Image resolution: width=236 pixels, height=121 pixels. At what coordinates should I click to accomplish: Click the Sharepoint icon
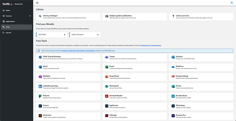(107, 86)
